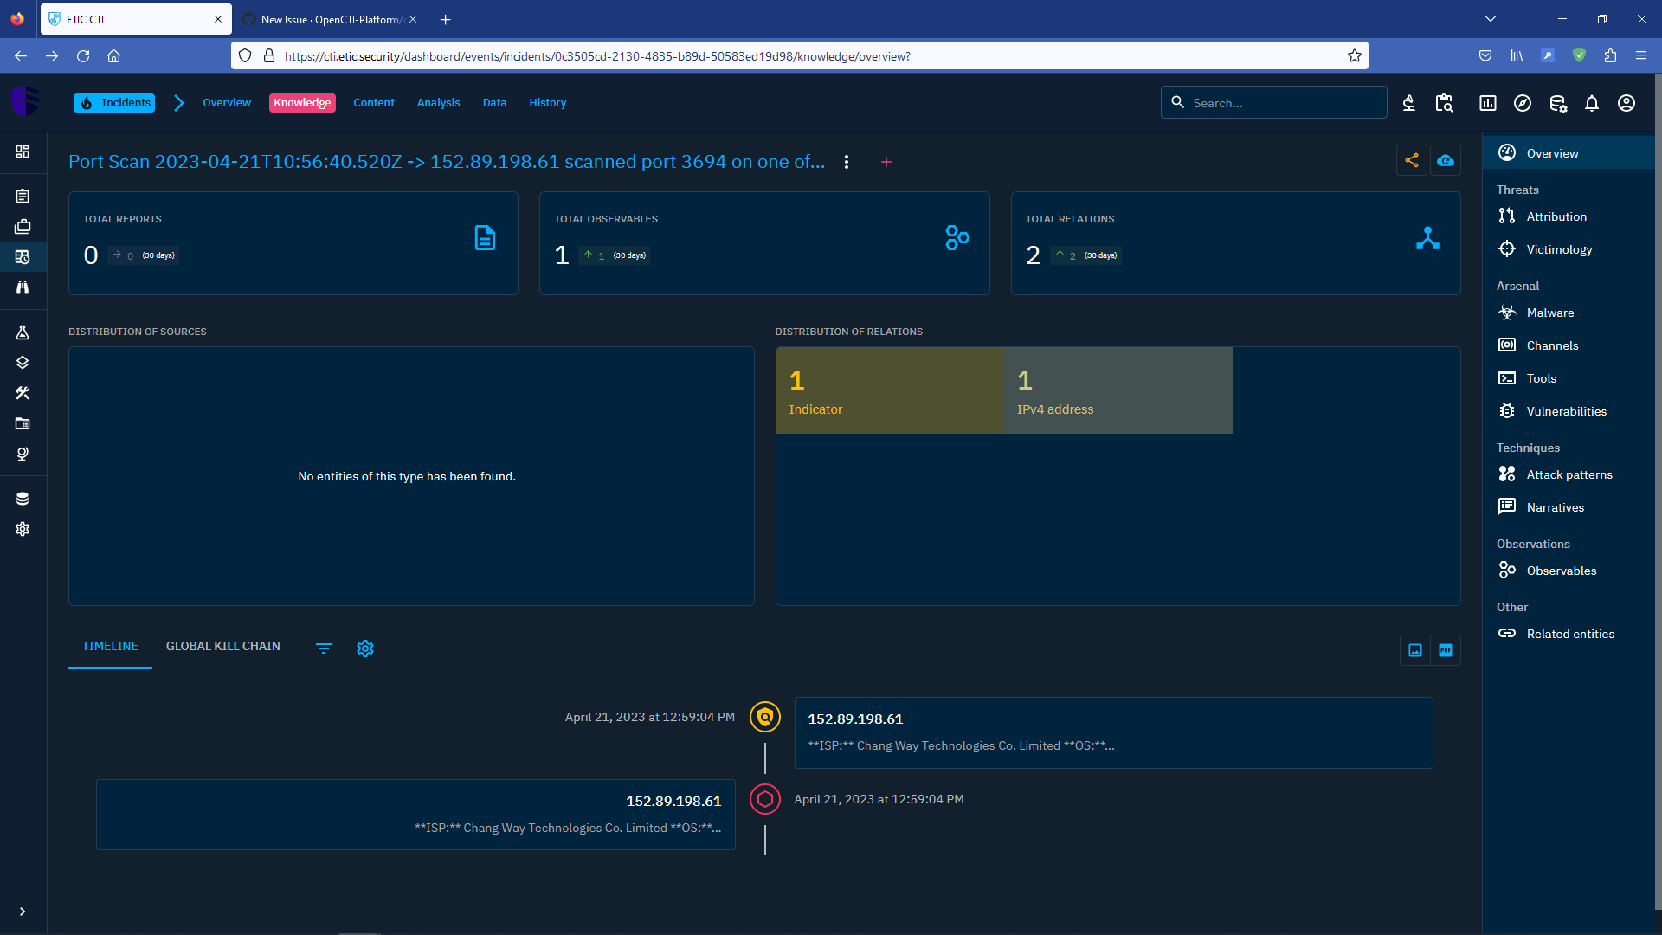Switch to Global Kill Chain tab
The image size is (1662, 935).
coord(222,646)
